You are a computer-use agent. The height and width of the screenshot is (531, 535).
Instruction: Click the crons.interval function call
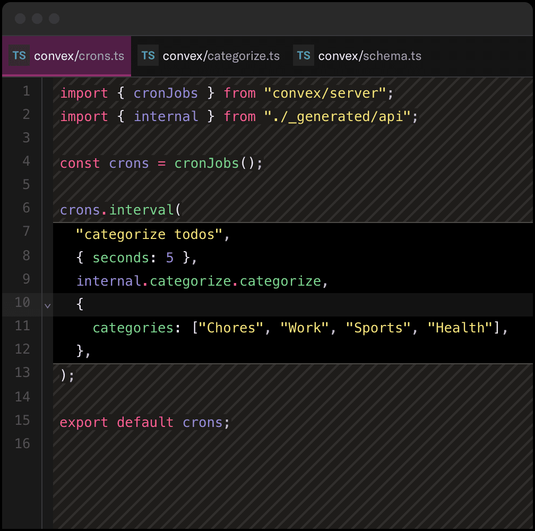coord(119,210)
